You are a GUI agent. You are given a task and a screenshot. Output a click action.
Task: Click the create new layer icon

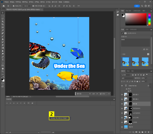click(x=145, y=132)
